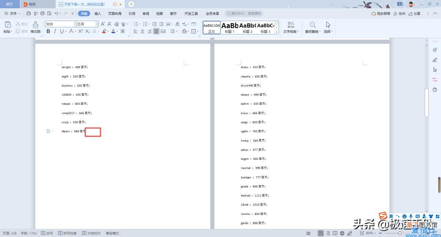Click the 分享 share button
Viewport: 441px width, 237px height.
coord(415,13)
